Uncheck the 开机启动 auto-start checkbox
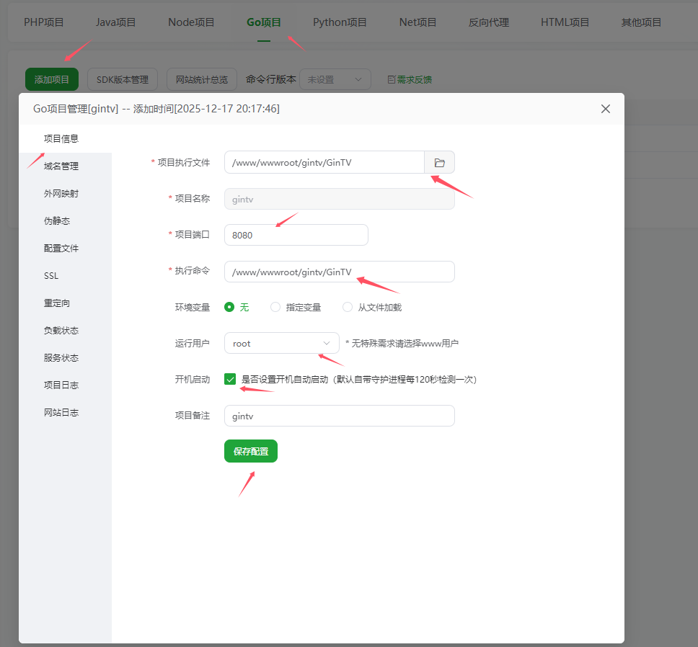The image size is (698, 647). coord(230,379)
